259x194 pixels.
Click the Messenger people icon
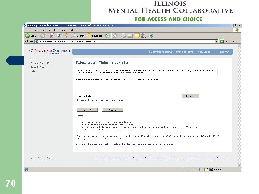(x=151, y=36)
